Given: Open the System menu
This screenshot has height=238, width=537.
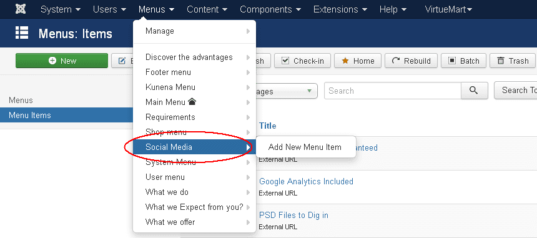Looking at the screenshot, I should [x=61, y=9].
